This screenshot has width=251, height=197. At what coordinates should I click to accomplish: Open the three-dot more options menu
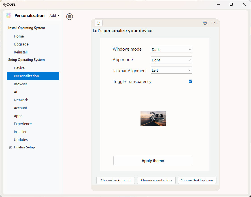[x=214, y=23]
